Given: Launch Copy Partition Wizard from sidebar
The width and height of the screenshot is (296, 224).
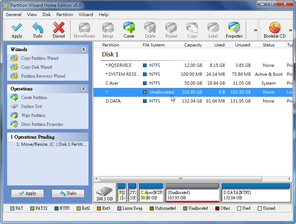Looking at the screenshot, I should [40, 58].
